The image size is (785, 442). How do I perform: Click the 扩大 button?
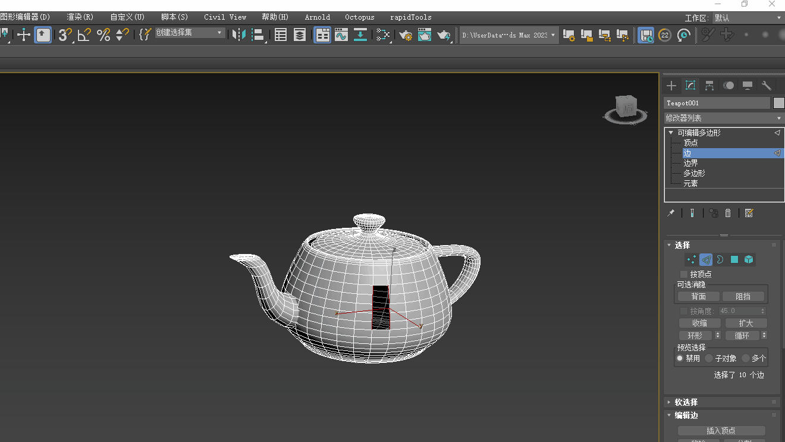pos(746,323)
